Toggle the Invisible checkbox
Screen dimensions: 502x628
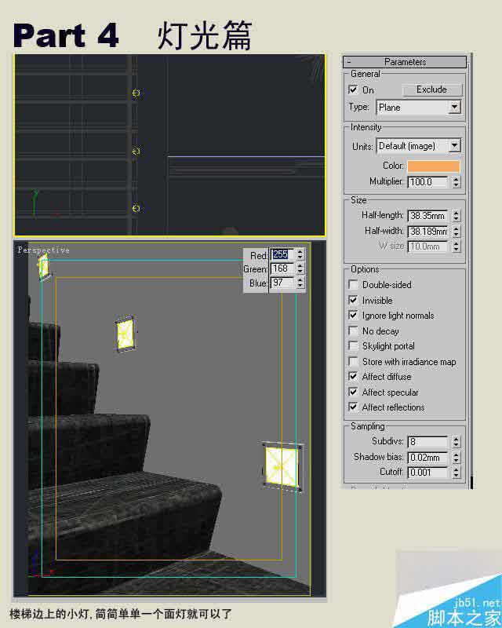coord(353,300)
